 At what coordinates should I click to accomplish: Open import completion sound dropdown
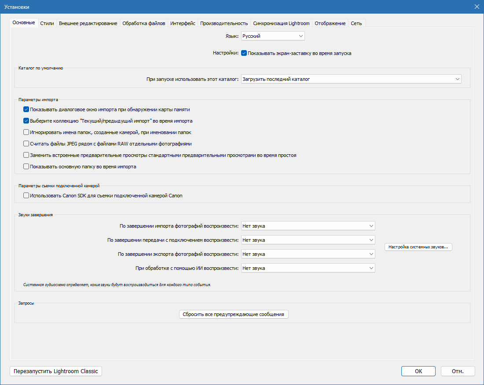click(x=308, y=226)
